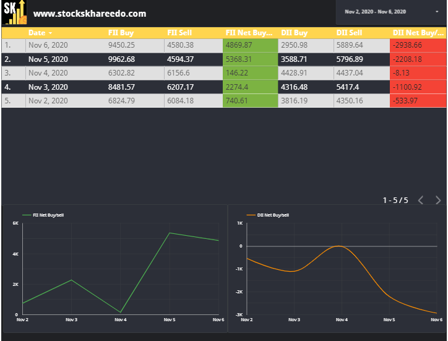
Task: Click the SK stockskhareedo logo icon
Action: [15, 12]
